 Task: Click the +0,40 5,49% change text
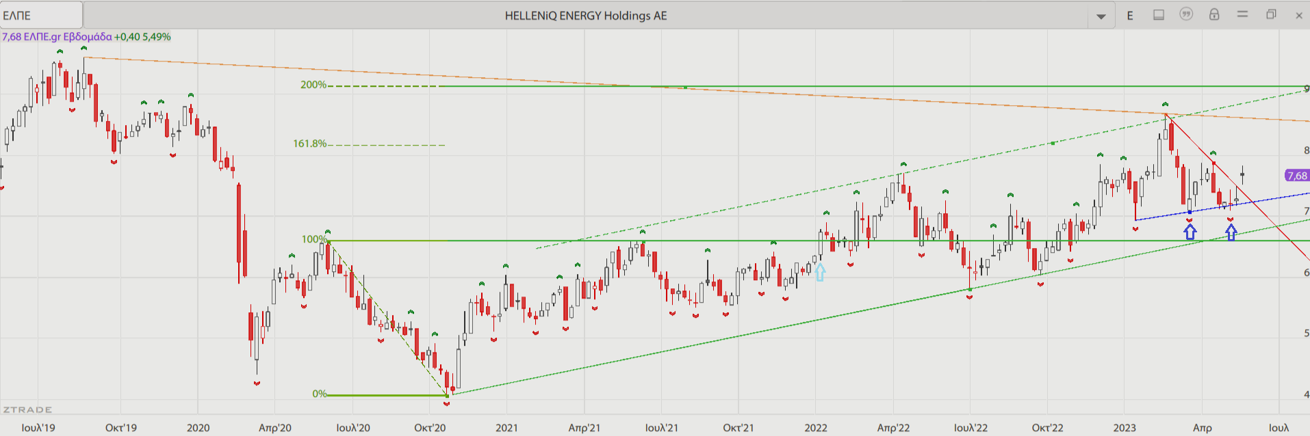pos(142,37)
